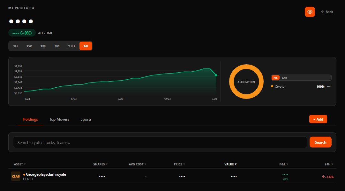Click the 100% Crypto allocation value
This screenshot has height=191, width=345.
pyautogui.click(x=320, y=86)
